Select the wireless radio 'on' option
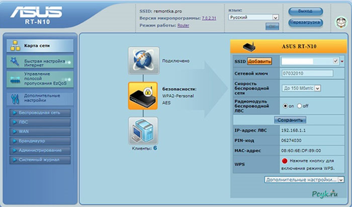Viewport: 352px width, 207px height. coord(285,106)
